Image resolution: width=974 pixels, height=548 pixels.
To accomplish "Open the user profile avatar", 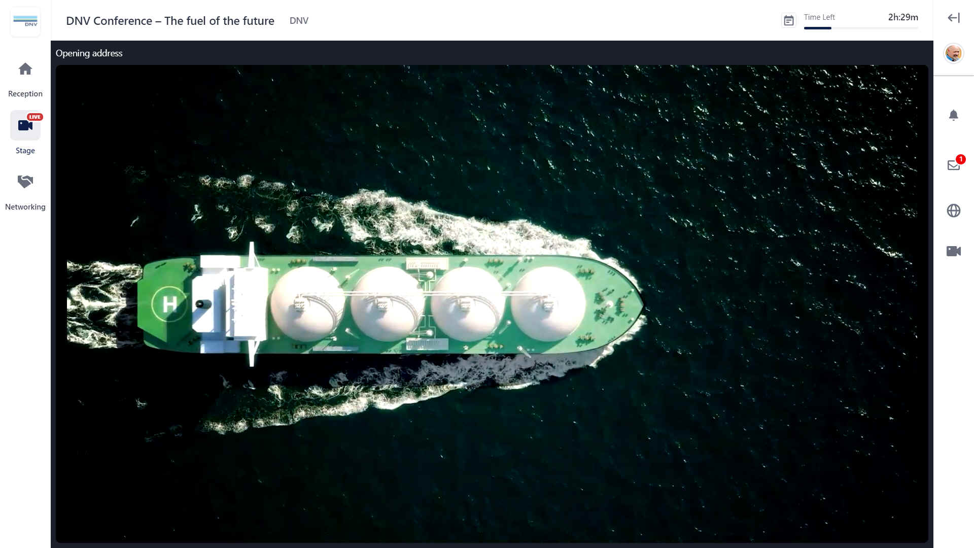I will point(954,53).
